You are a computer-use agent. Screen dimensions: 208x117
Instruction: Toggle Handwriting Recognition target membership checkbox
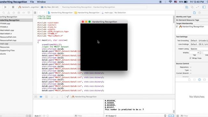177,27
